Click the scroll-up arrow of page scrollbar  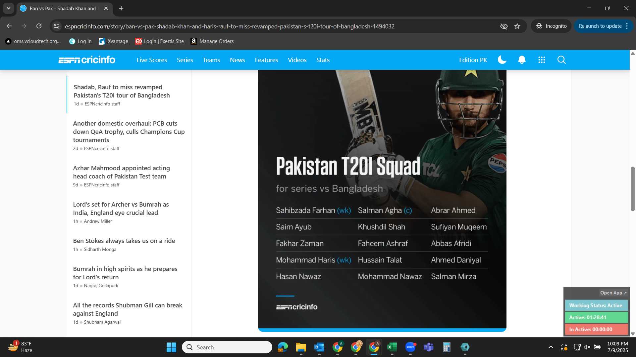click(632, 53)
